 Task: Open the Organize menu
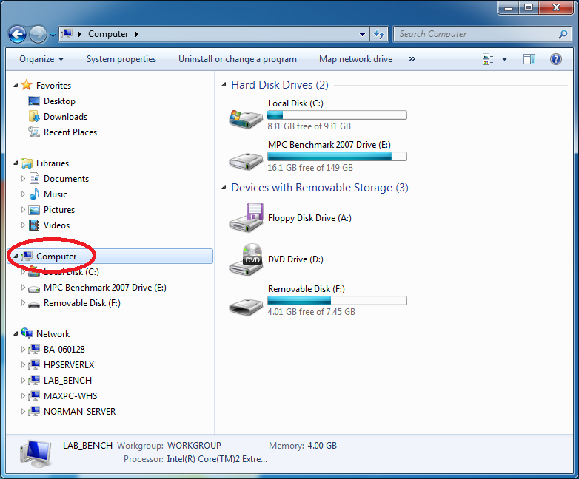tap(41, 59)
